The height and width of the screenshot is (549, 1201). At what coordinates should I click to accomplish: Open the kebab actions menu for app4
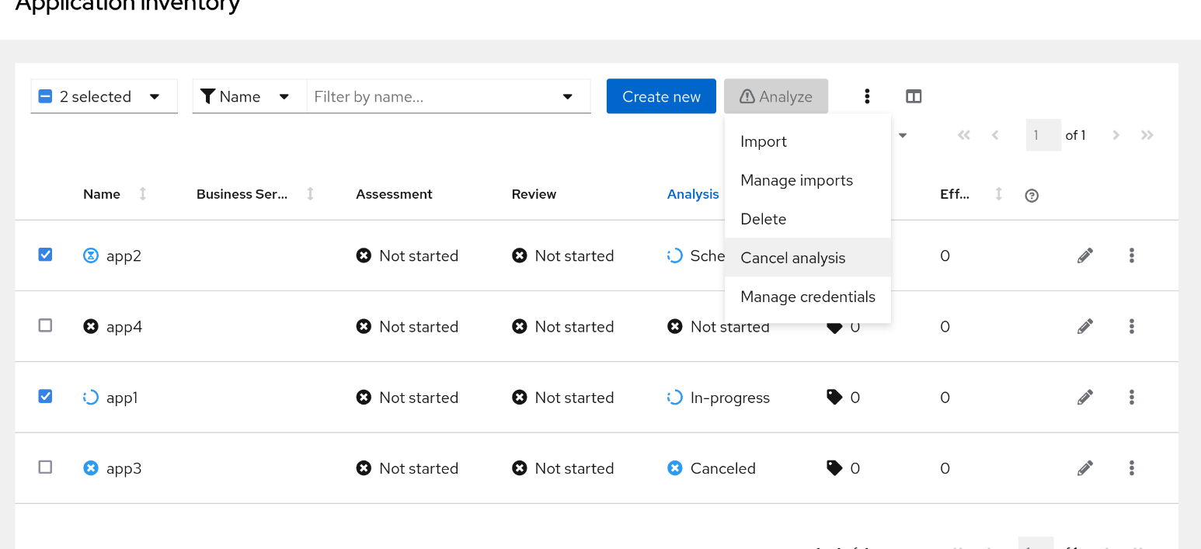(x=1132, y=326)
